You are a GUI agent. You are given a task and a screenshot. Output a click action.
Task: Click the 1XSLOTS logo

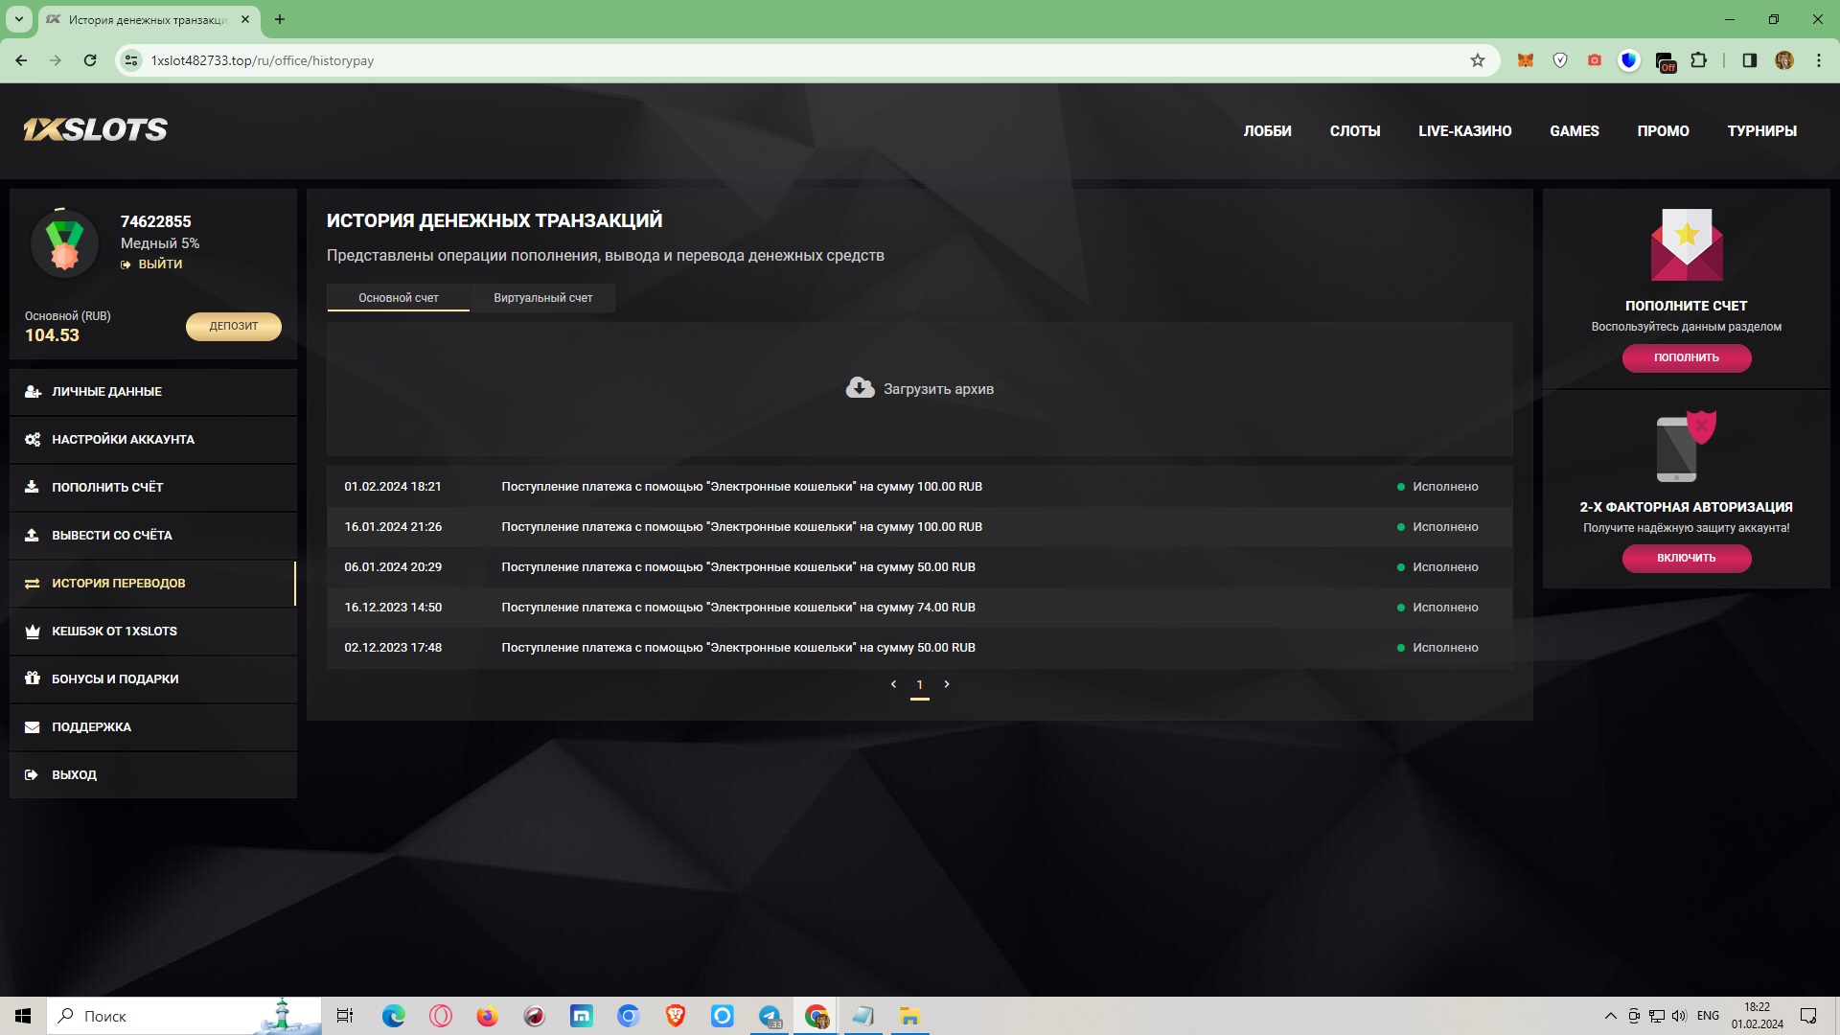click(95, 130)
